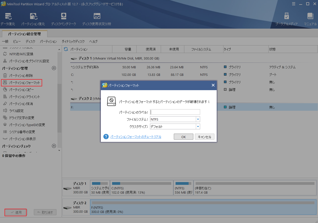
Task: Launch the ディスクベンチマーク tool
Action: (63, 17)
